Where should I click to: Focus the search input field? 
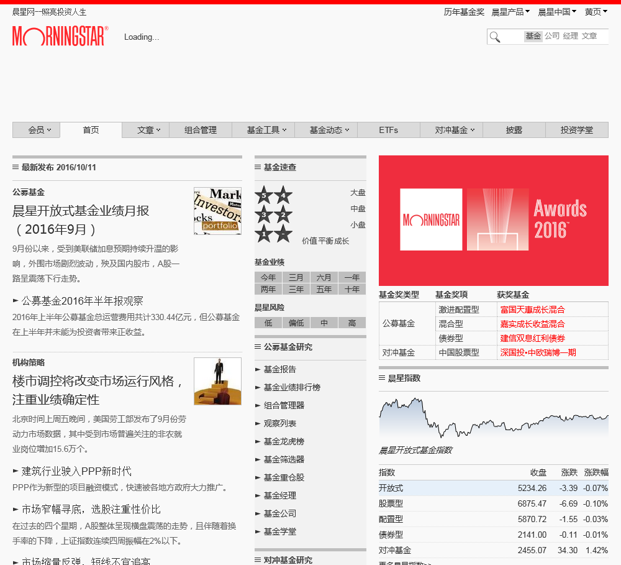pos(512,37)
